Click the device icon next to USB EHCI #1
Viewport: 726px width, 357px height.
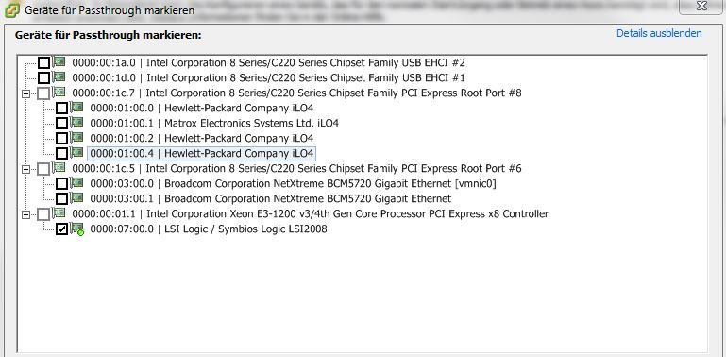click(59, 77)
